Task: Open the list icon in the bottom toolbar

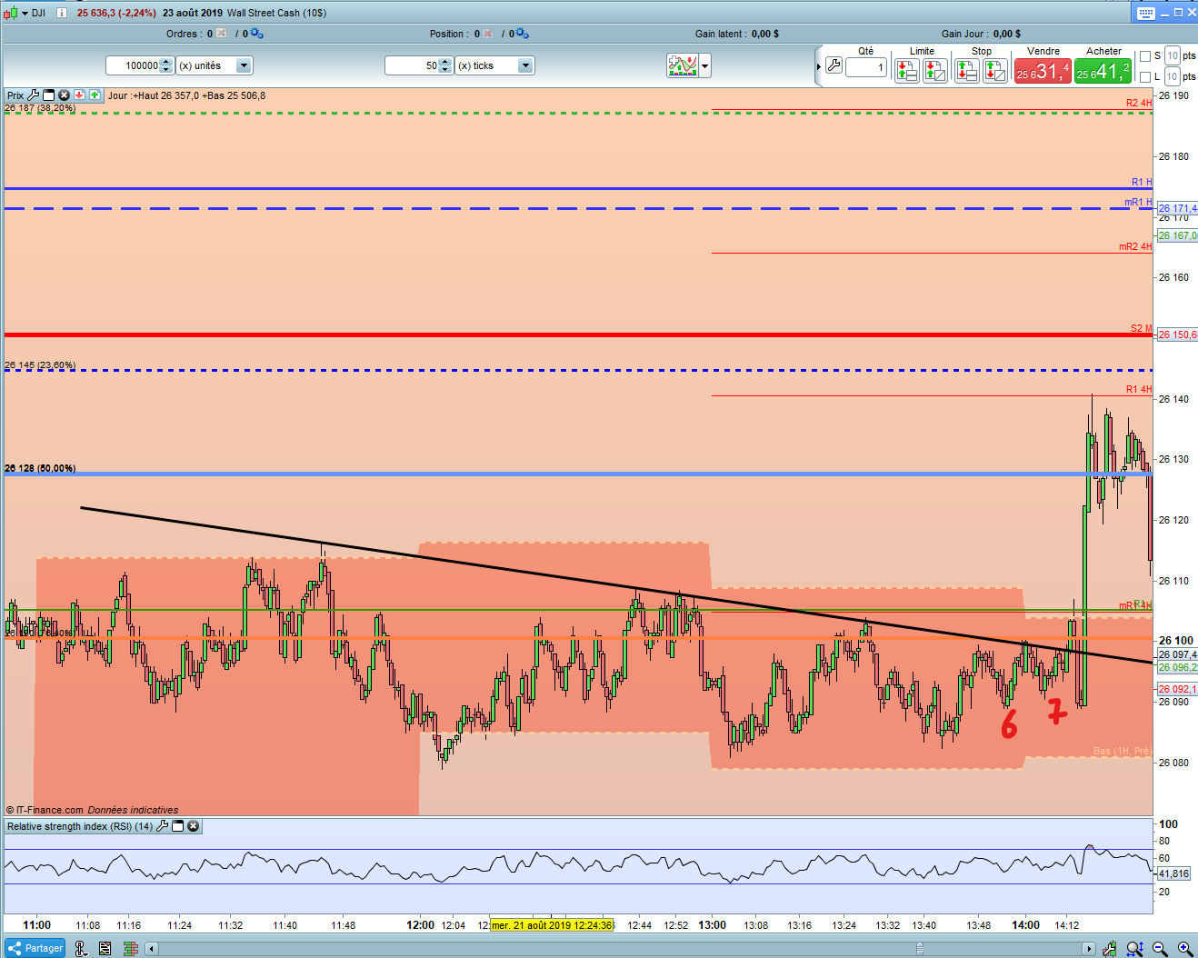Action: (105, 949)
